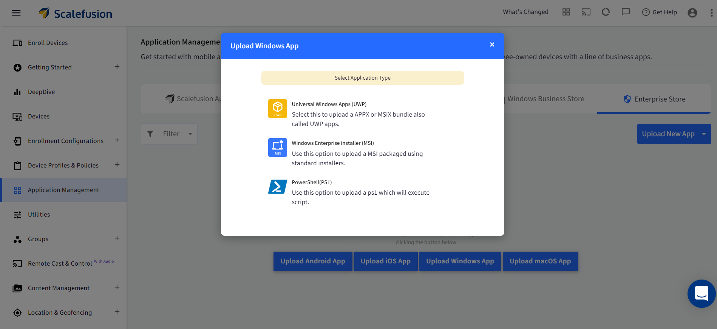Screen dimensions: 717x329
Task: Select Application Management in sidebar
Action: [63, 190]
